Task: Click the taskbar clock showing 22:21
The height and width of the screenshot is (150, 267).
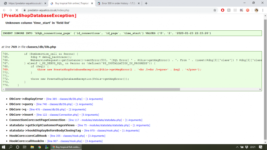Action: pos(253,147)
